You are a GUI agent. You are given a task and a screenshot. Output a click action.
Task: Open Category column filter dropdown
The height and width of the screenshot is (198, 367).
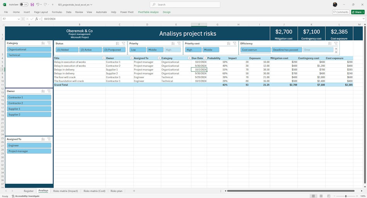tap(189, 58)
